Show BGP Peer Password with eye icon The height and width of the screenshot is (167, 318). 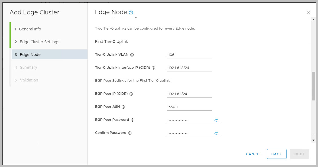pyautogui.click(x=216, y=120)
